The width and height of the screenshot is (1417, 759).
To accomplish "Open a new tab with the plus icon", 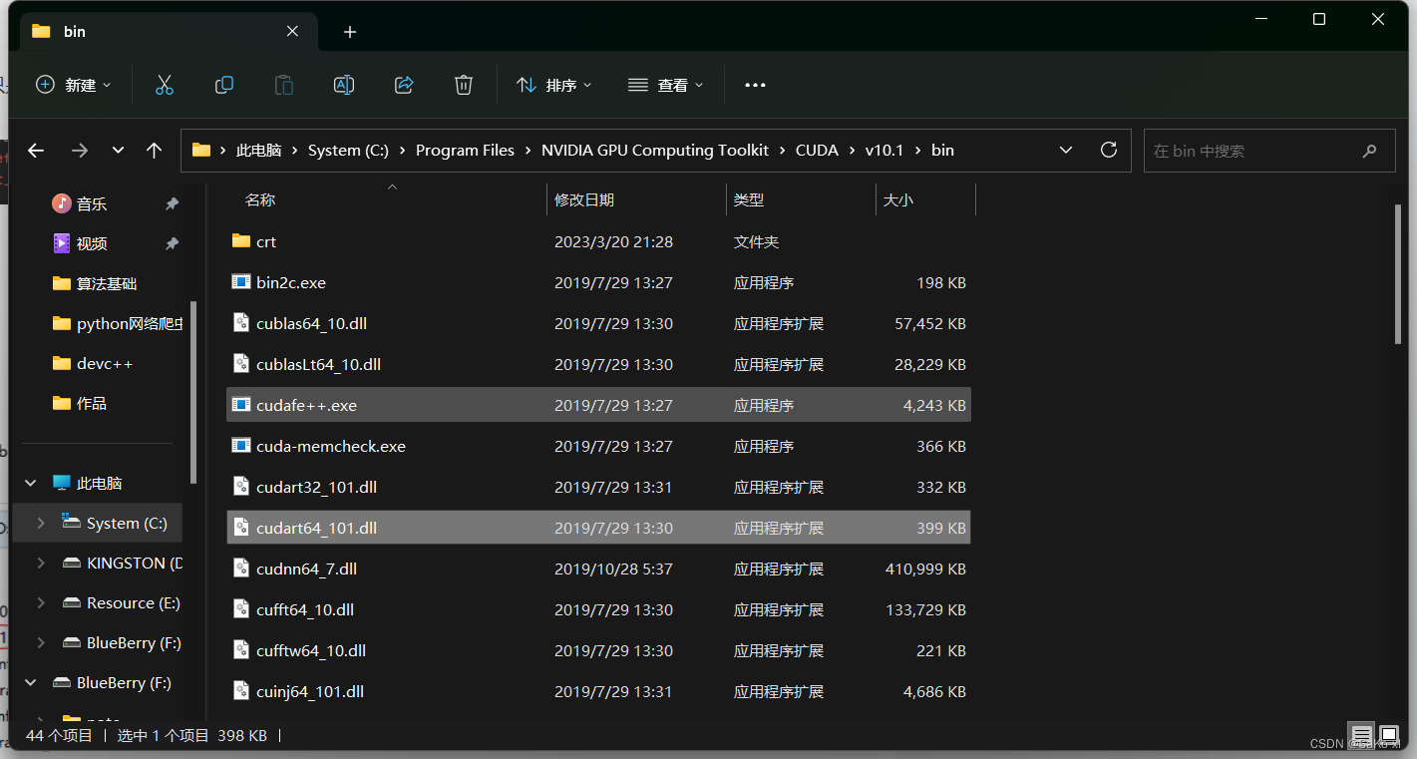I will click(x=349, y=32).
